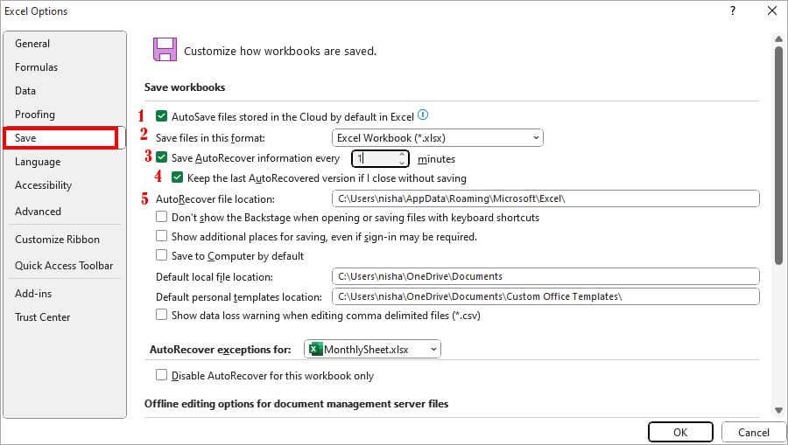This screenshot has width=788, height=445.
Task: Click the Help question mark button
Action: tap(733, 10)
